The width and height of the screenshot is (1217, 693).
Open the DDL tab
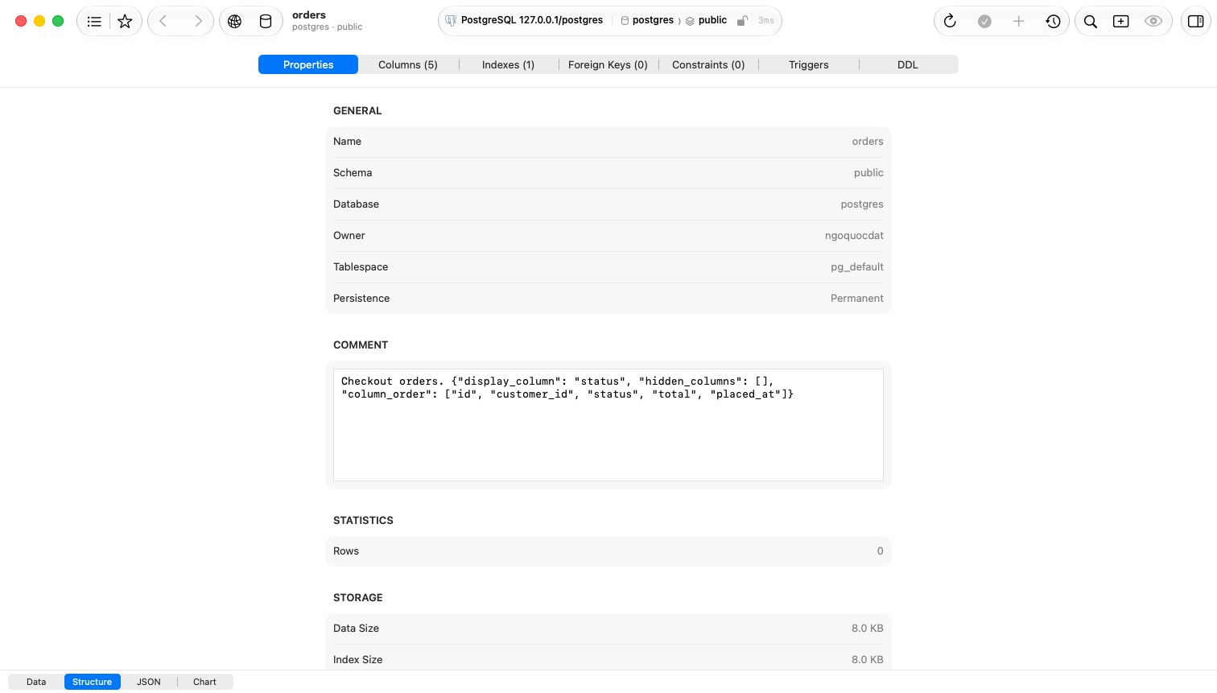click(908, 64)
